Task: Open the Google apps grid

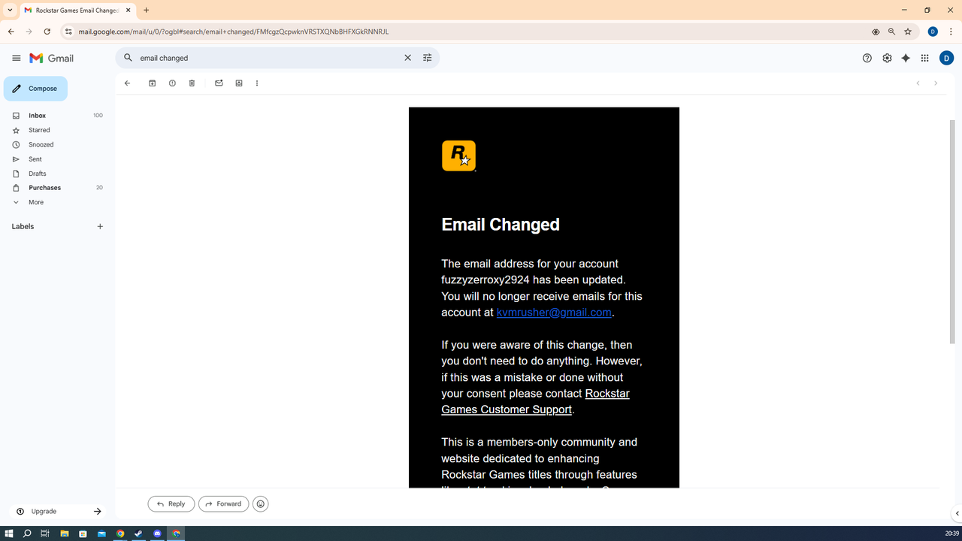Action: tap(925, 58)
